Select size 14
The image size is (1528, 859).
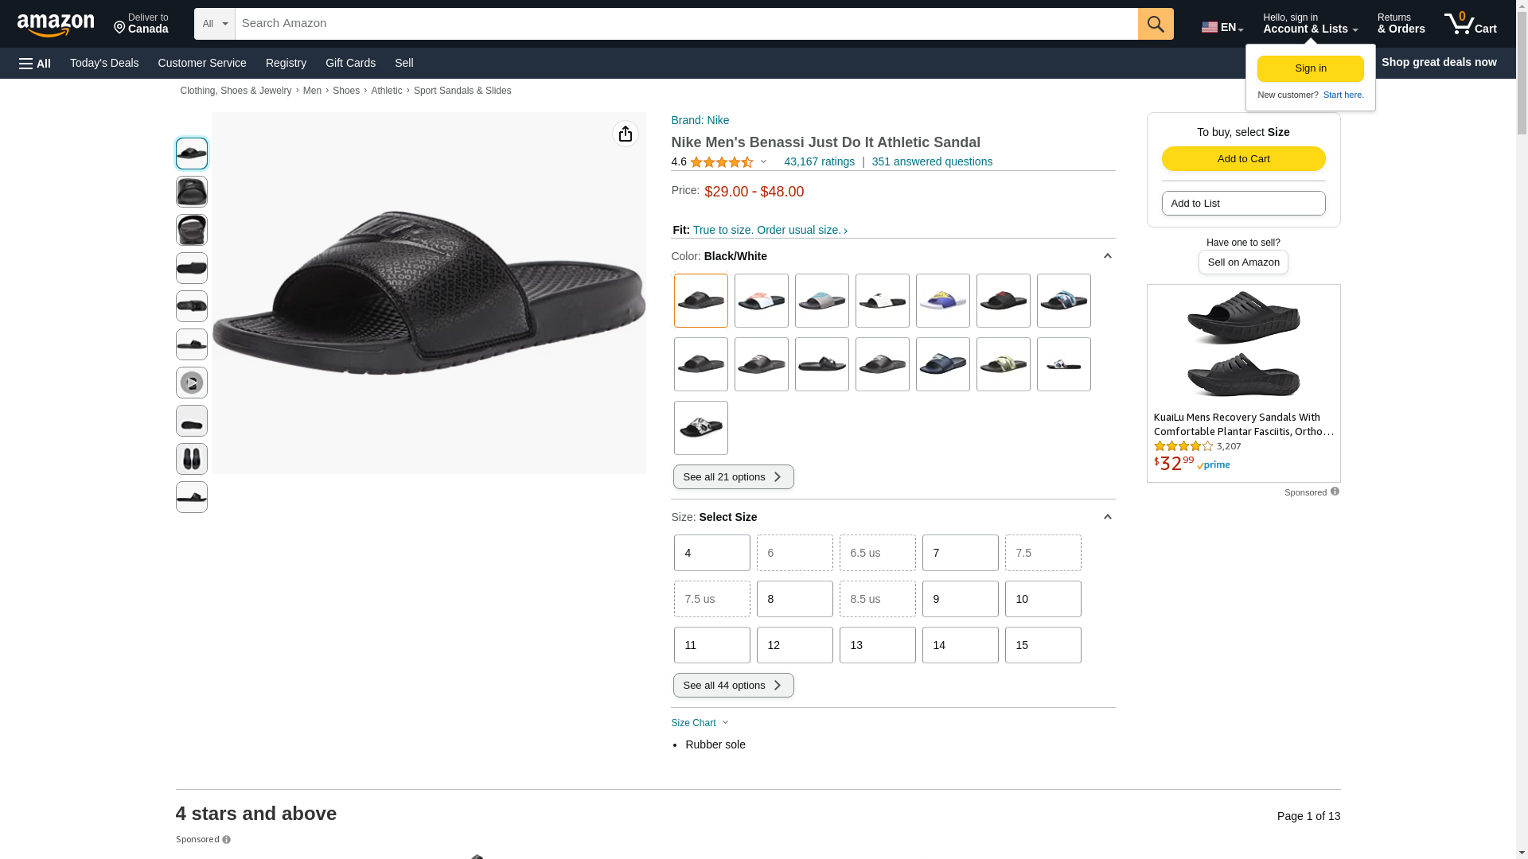tap(960, 645)
